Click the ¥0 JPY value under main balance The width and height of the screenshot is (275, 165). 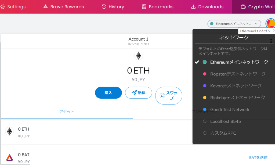(x=138, y=80)
